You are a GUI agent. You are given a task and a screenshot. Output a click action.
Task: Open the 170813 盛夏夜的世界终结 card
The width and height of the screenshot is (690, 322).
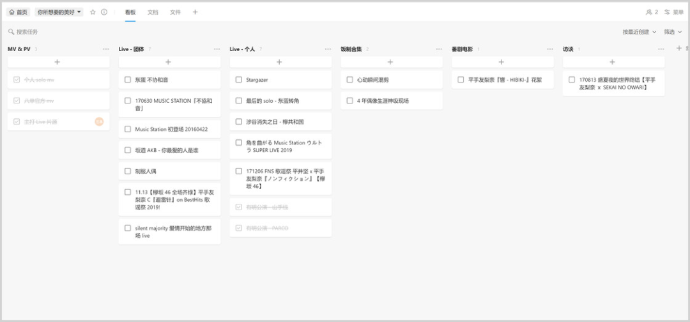(613, 84)
